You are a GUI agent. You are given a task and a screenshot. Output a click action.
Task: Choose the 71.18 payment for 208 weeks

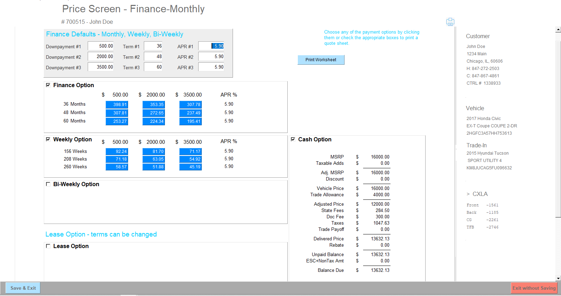point(117,159)
